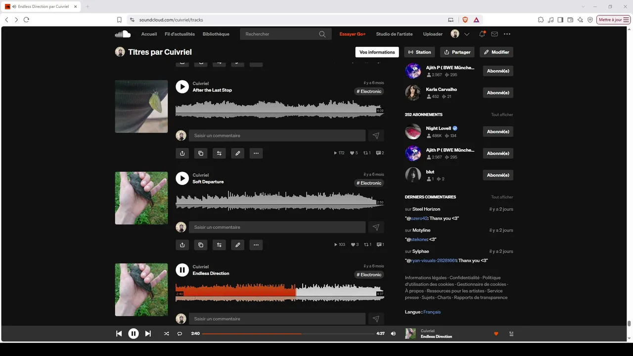
Task: Open Fil d'actualités
Action: [x=180, y=34]
